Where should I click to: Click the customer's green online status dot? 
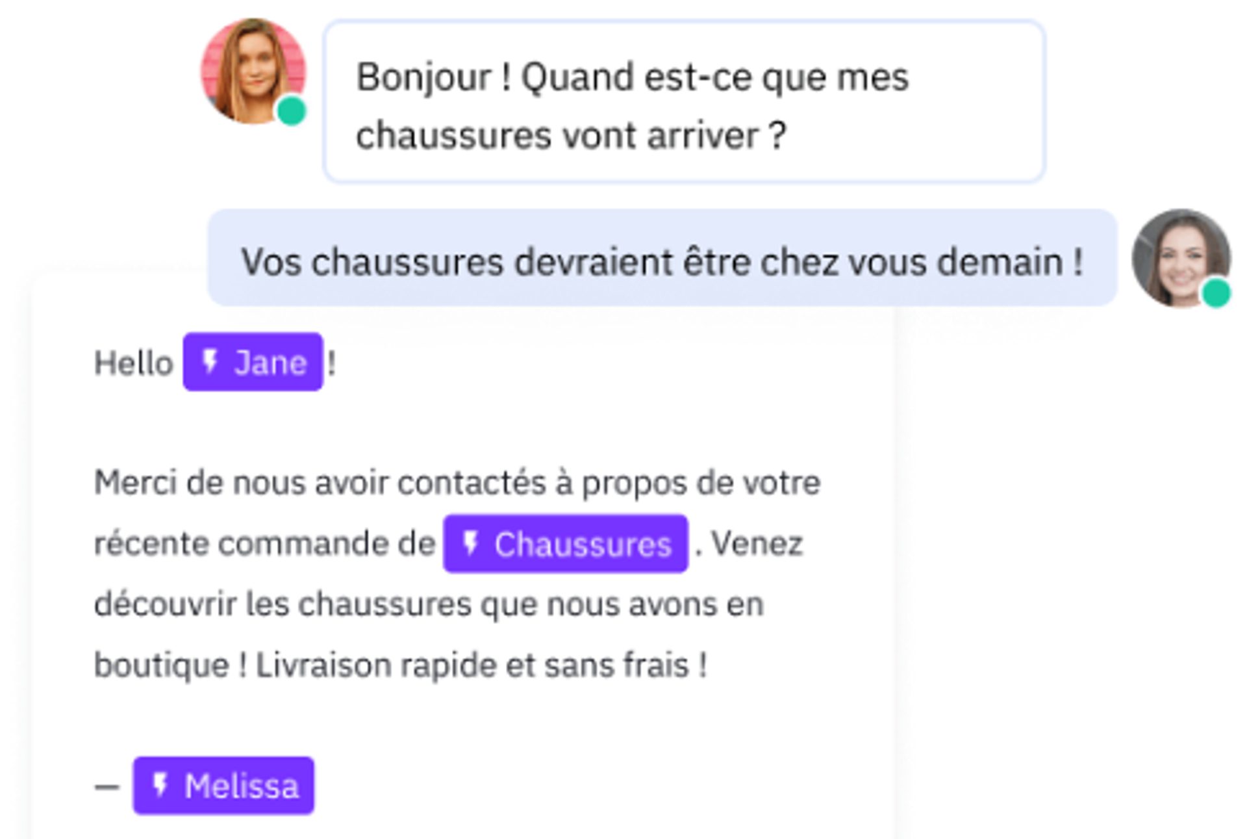[292, 110]
